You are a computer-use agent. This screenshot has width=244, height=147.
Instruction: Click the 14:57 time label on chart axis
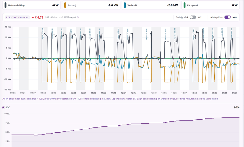[234, 93]
